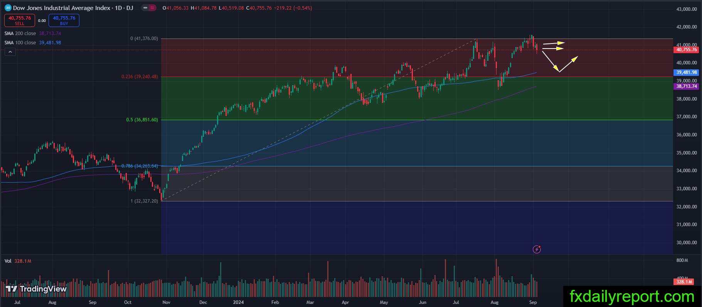Click the Nov label on the time axis
702x307 pixels.
coord(166,302)
